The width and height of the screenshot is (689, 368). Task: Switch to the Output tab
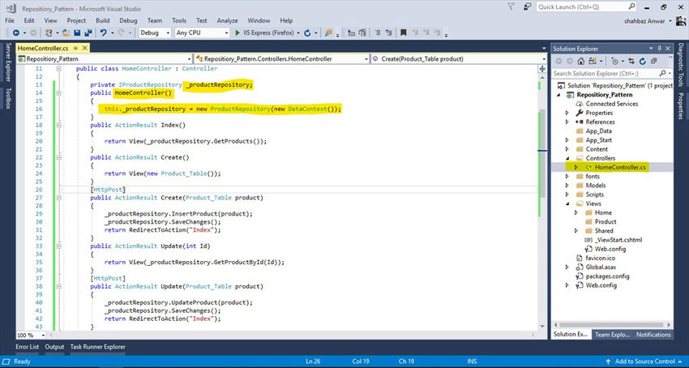point(54,347)
